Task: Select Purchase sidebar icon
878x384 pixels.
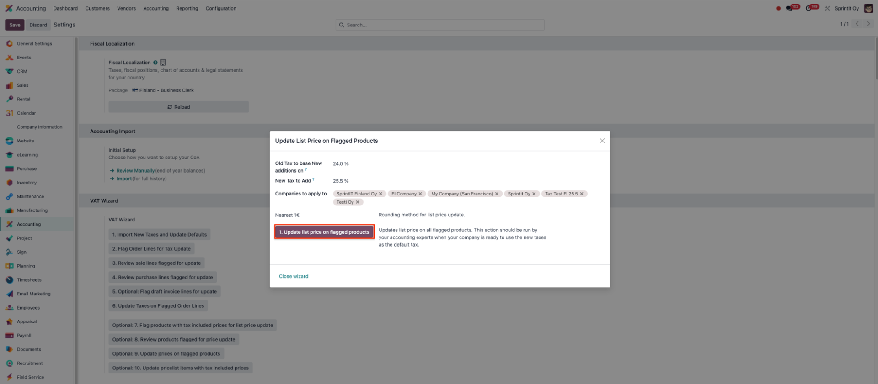Action: pos(10,169)
